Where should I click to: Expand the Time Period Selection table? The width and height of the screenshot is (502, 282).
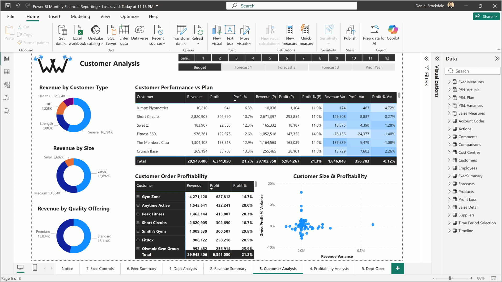[449, 223]
